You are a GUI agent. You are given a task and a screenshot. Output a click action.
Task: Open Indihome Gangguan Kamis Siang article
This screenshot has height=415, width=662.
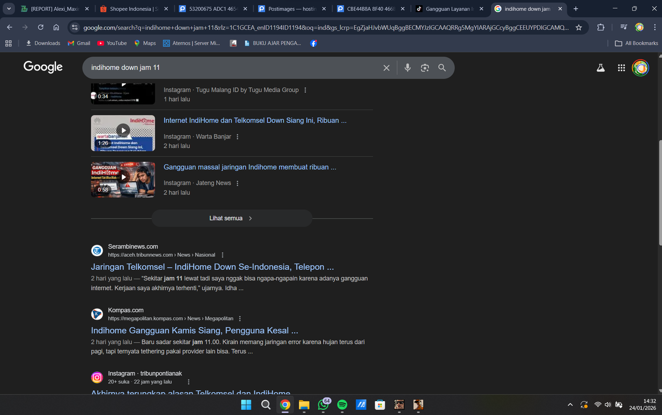coord(194,331)
